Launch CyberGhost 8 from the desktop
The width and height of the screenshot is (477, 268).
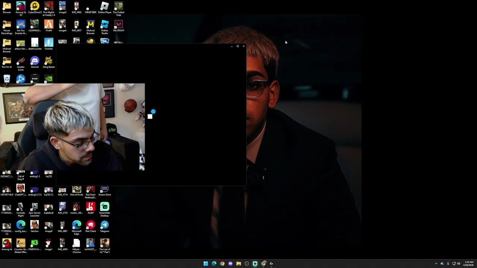[35, 8]
